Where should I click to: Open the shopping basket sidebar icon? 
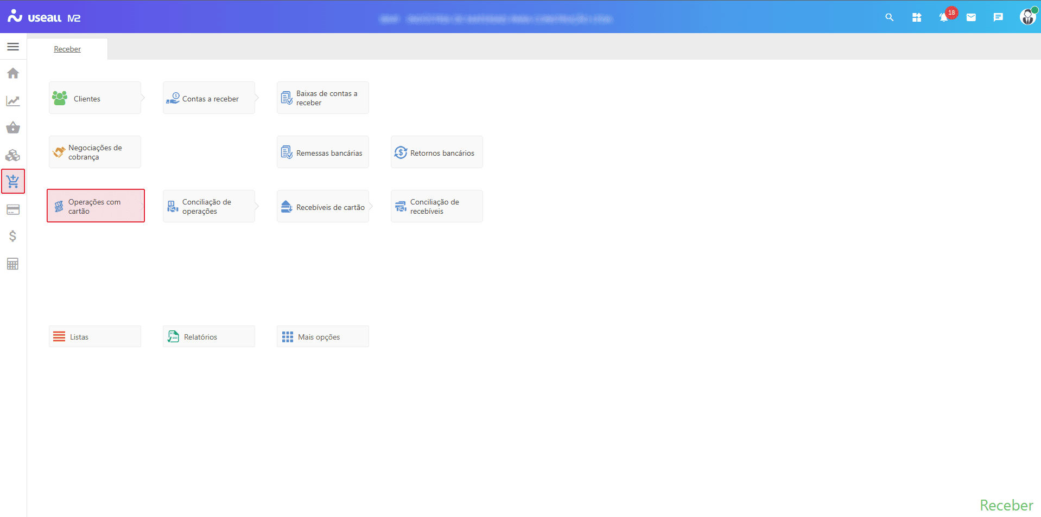[x=13, y=128]
